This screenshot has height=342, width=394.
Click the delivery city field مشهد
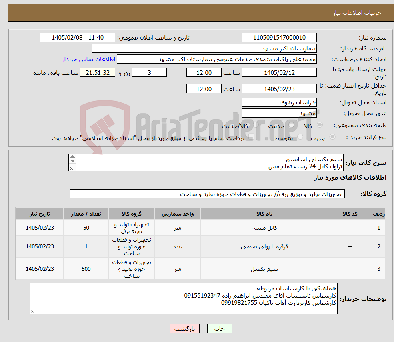tap(279, 113)
